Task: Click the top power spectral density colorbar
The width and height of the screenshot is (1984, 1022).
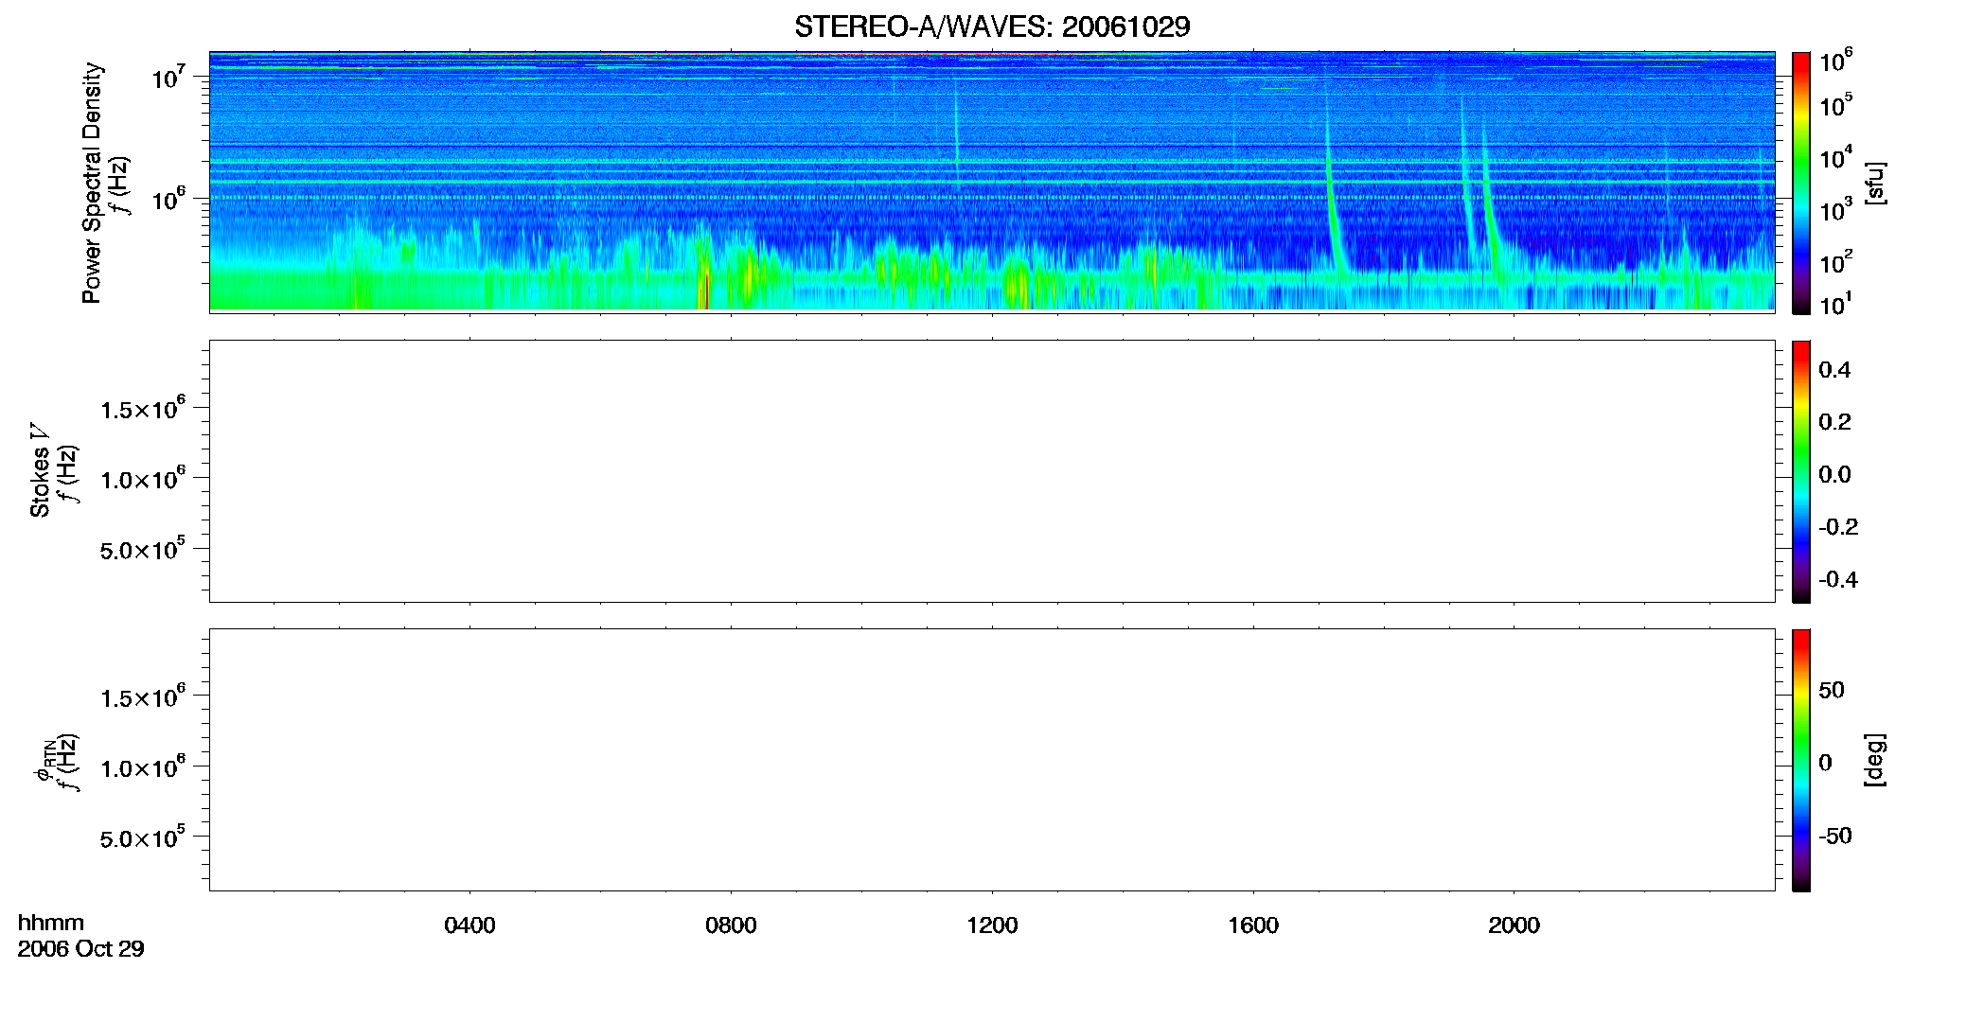Action: coord(1801,183)
